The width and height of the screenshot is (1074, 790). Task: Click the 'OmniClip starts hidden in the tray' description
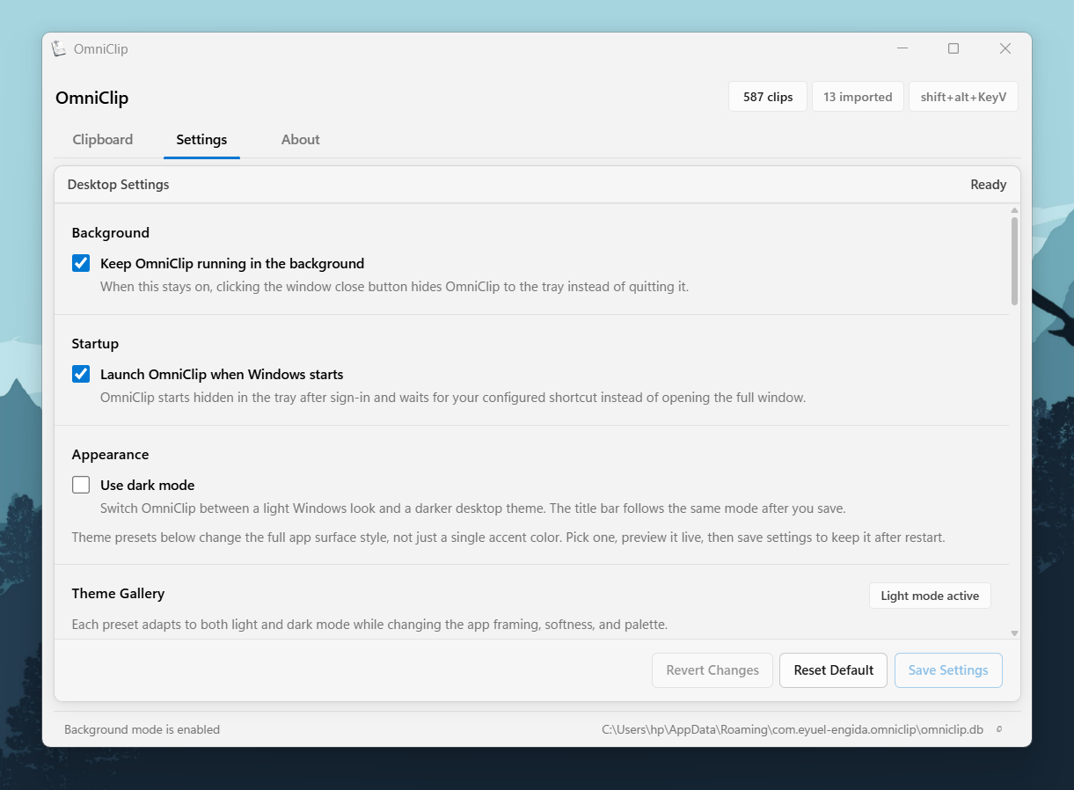point(453,398)
